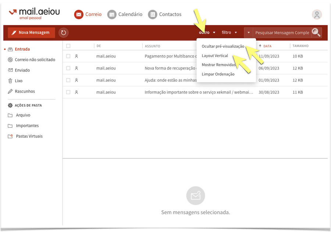This screenshot has width=331, height=232.
Task: Open the Contactos address book icon
Action: [x=153, y=14]
